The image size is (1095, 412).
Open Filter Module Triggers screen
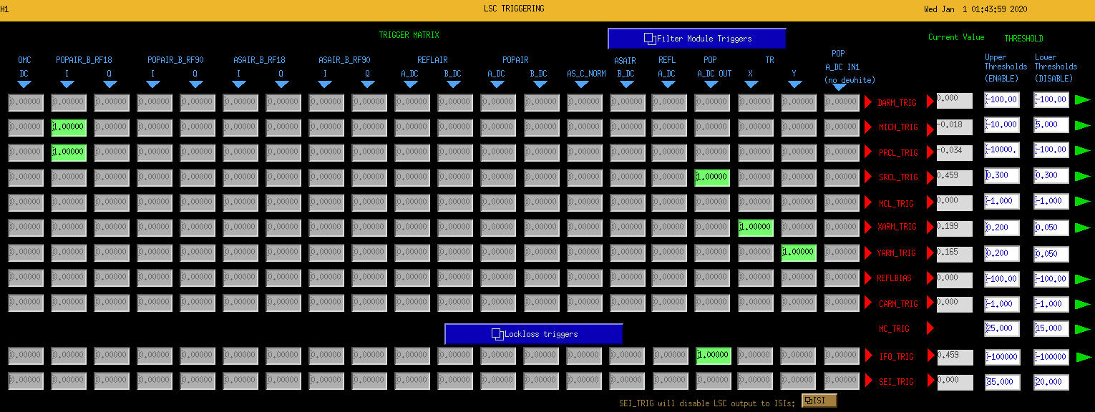(x=697, y=39)
